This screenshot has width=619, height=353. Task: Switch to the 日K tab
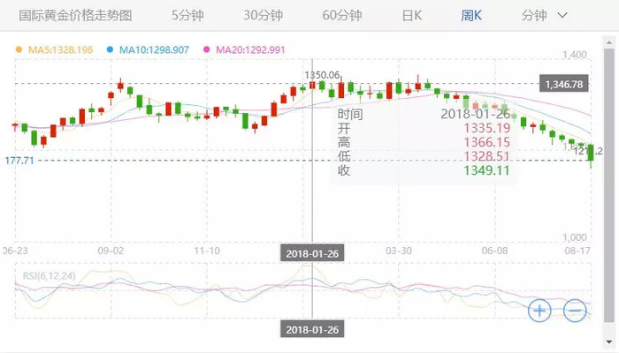(x=412, y=15)
